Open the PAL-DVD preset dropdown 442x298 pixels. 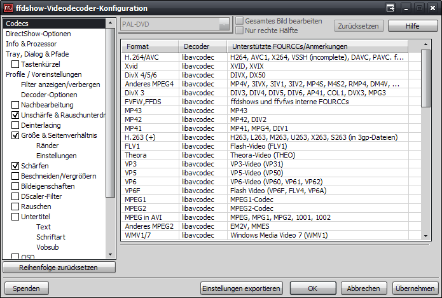point(224,24)
